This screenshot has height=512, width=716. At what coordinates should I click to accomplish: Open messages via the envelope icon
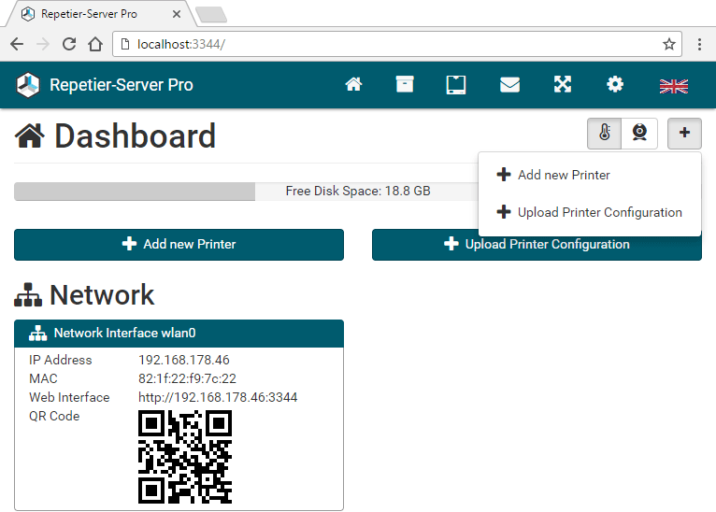click(x=509, y=85)
